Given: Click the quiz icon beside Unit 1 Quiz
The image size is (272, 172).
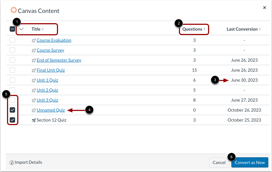Looking at the screenshot, I should [x=33, y=80].
